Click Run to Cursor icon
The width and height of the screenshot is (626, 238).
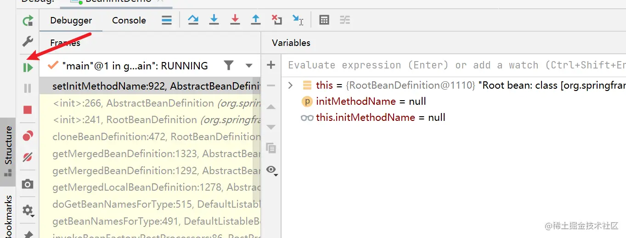point(298,20)
